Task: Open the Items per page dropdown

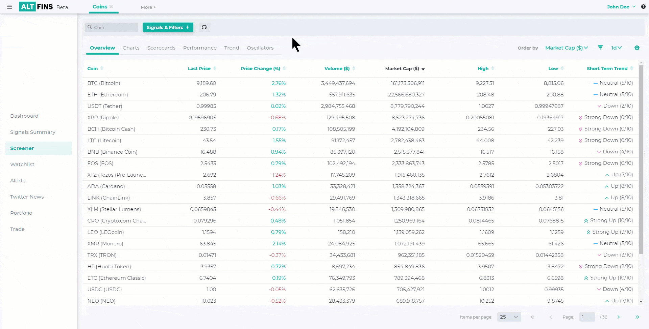Action: (x=509, y=317)
